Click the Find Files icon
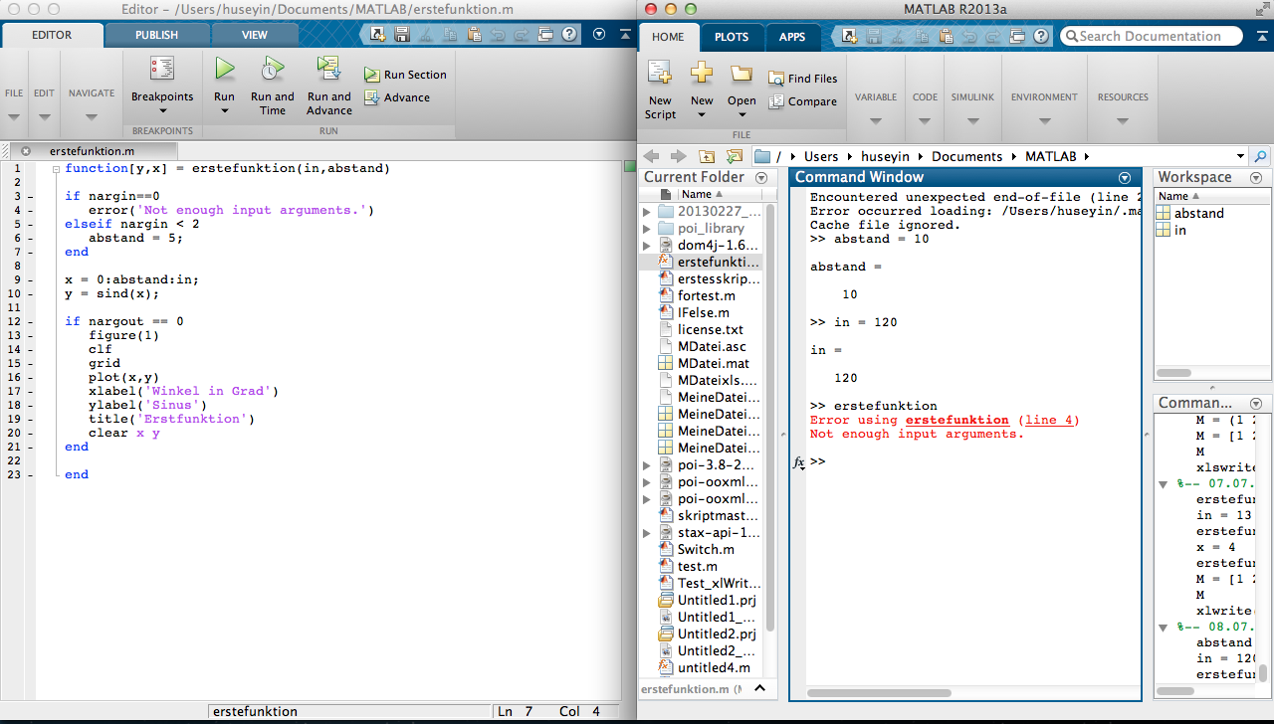Image resolution: width=1274 pixels, height=724 pixels. click(776, 79)
